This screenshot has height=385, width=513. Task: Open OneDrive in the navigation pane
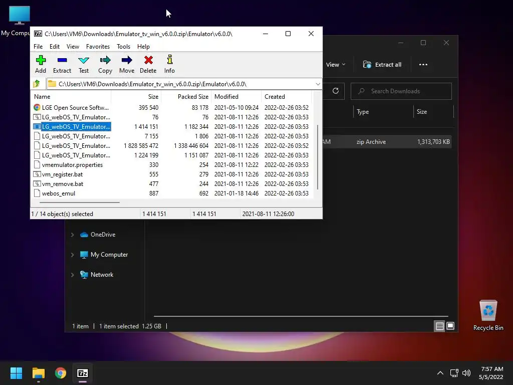coord(98,235)
